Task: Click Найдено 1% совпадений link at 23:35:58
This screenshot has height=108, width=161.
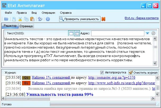Action: (51, 83)
